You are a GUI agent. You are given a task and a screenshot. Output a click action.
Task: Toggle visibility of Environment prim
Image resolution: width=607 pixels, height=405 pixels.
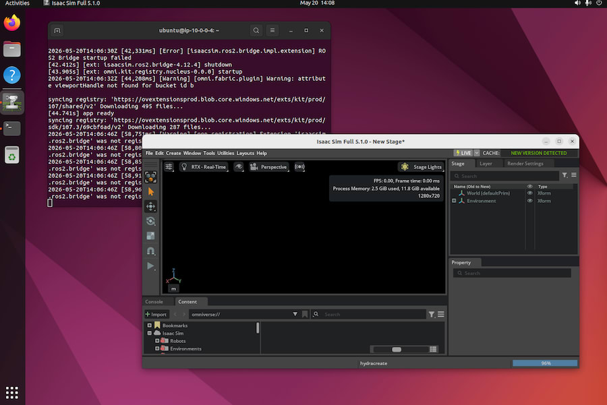[529, 201]
